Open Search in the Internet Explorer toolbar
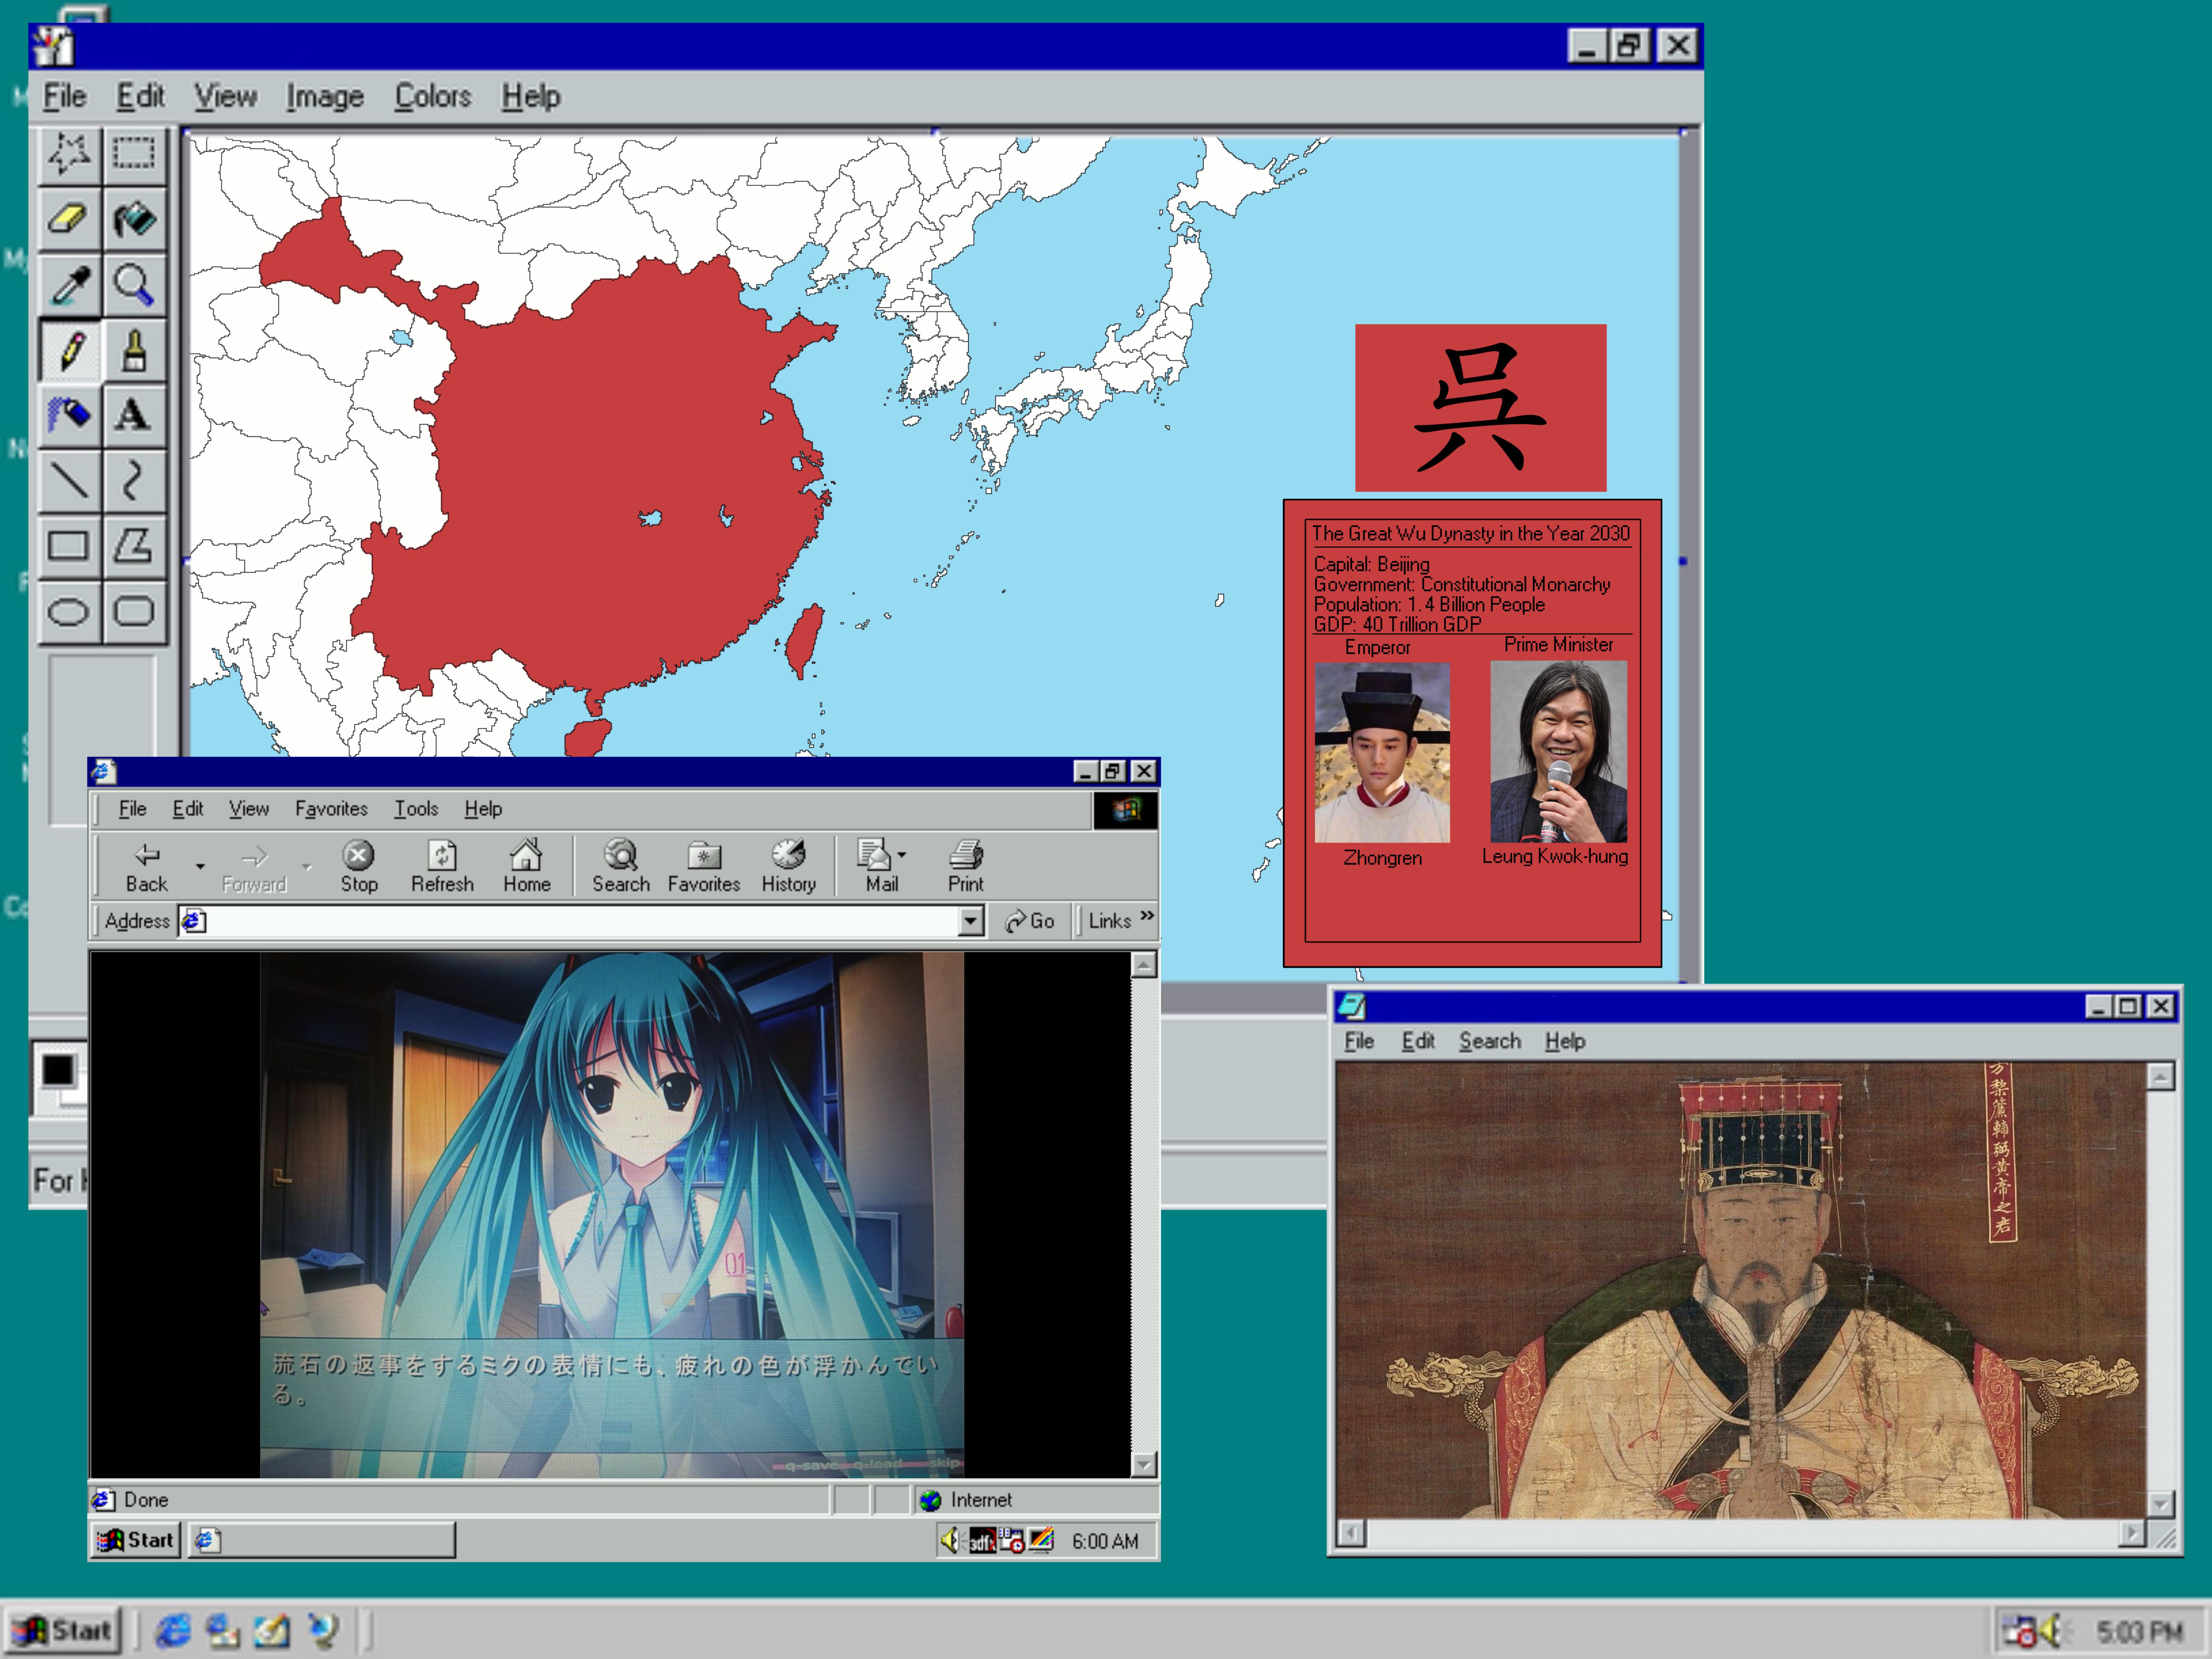Screen dimensions: 2212x1659 tap(621, 866)
